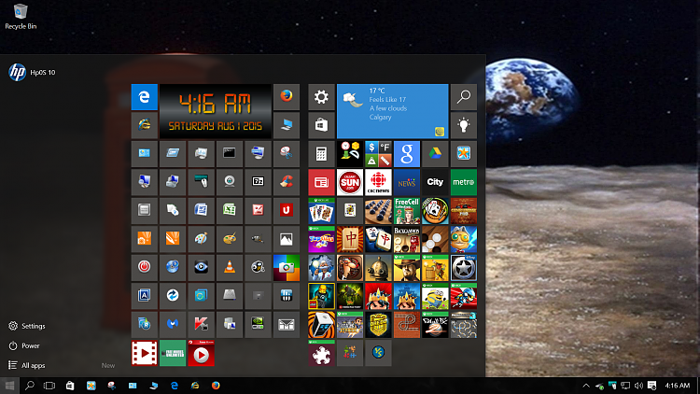Open the Calculator tile
Viewport: 700px width, 394px height.
(x=321, y=154)
